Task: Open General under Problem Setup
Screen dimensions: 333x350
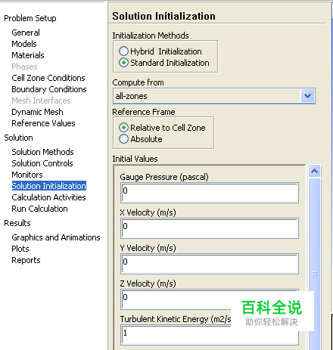Action: (x=26, y=33)
